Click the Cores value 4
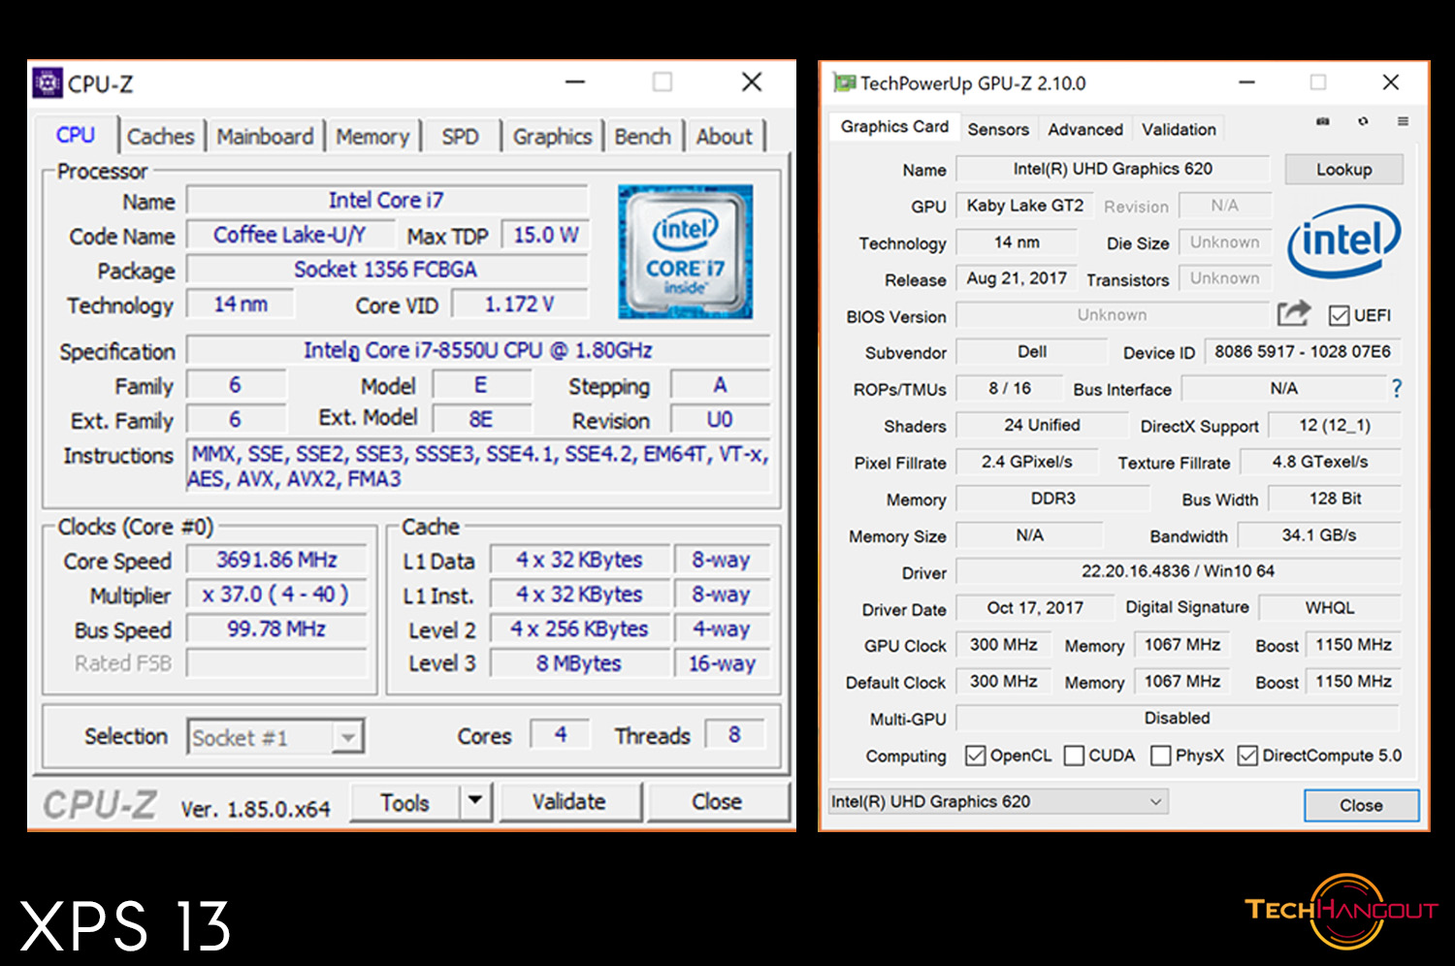 561,735
